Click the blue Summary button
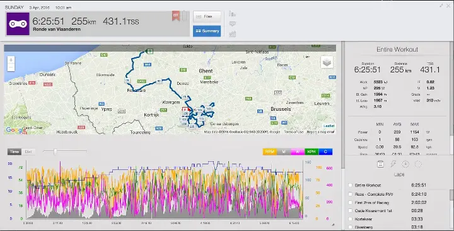This screenshot has height=231, width=454. [x=207, y=31]
